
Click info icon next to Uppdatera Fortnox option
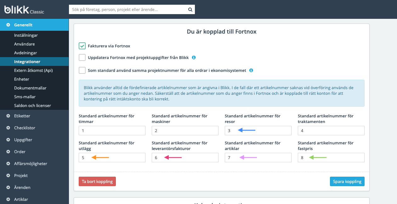point(194,57)
